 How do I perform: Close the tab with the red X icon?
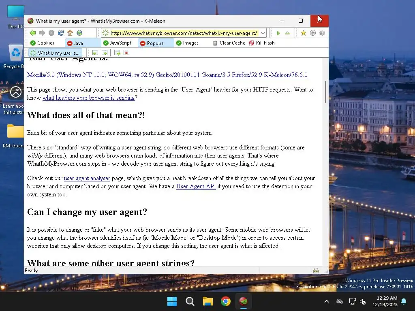point(126,53)
